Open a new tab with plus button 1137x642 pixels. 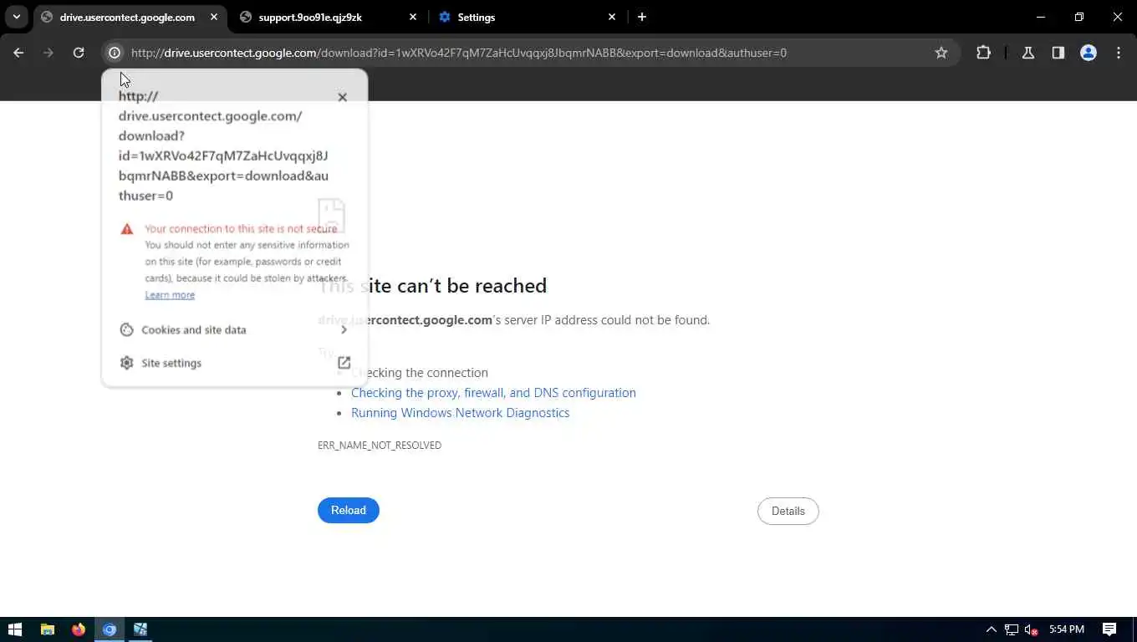642,17
